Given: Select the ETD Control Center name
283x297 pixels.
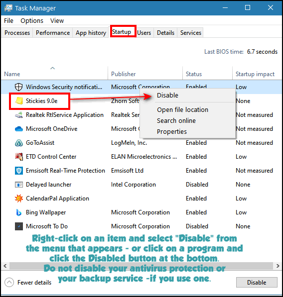Looking at the screenshot, I should click(51, 157).
